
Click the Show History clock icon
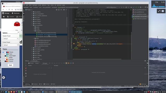[x=141, y=7]
